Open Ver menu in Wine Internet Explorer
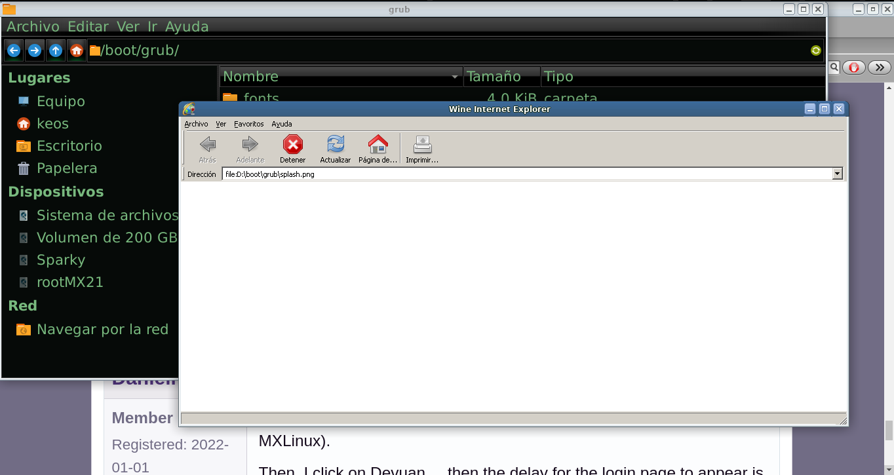This screenshot has height=475, width=894. [221, 124]
